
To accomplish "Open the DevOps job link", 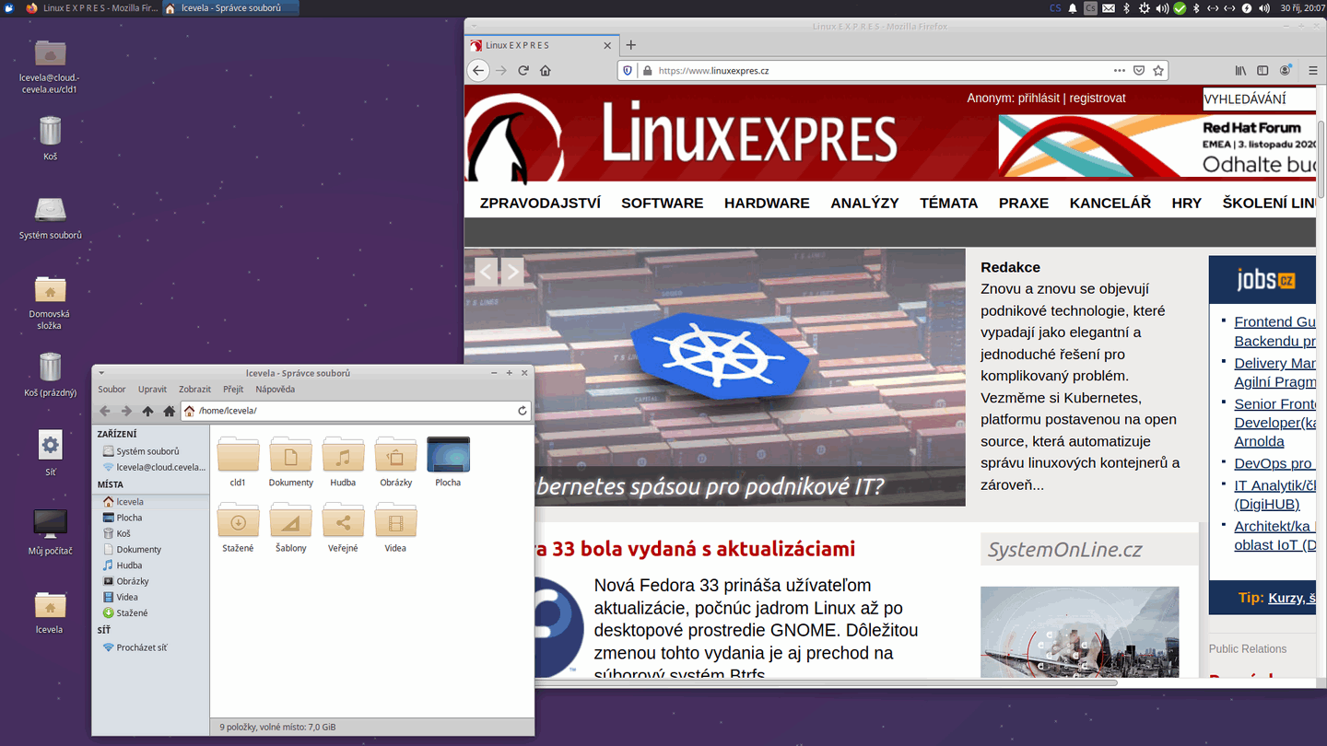I will 1274,463.
